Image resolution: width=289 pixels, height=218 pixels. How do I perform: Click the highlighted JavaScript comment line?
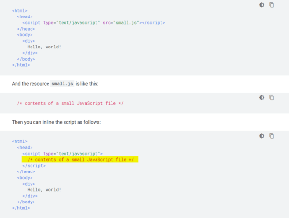[80, 160]
